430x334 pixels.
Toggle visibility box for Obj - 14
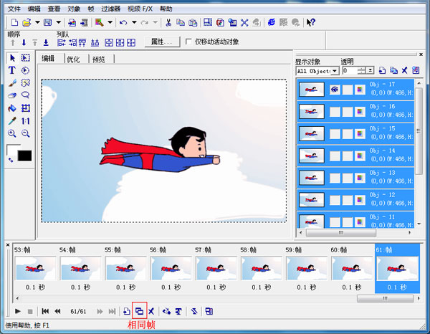[335, 156]
